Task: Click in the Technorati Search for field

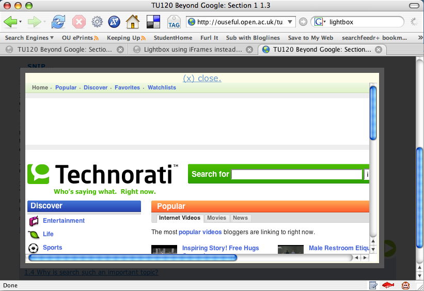Action: pos(296,174)
